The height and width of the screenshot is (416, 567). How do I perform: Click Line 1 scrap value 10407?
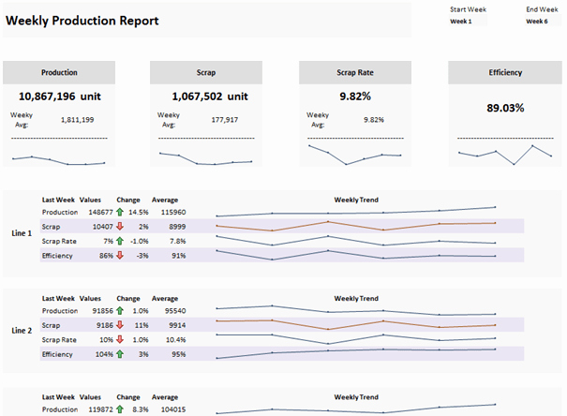point(103,227)
